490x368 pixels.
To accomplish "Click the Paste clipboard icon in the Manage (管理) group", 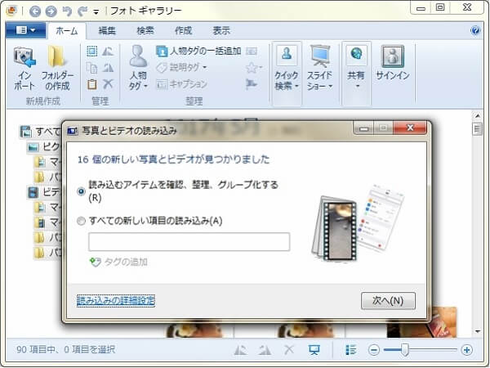I will point(91,84).
